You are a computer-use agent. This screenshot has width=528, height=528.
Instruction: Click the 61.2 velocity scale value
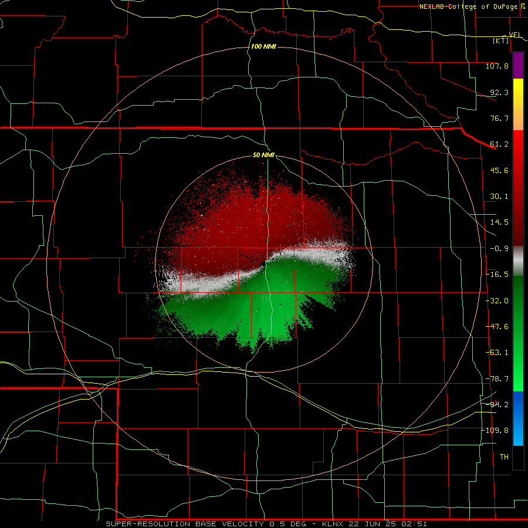[x=499, y=144]
